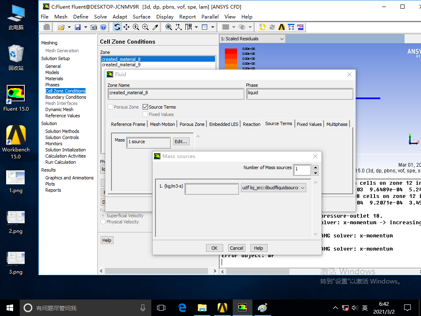Image resolution: width=421 pixels, height=316 pixels.
Task: Click the ANSYS logo toolbar icon
Action: (282, 27)
